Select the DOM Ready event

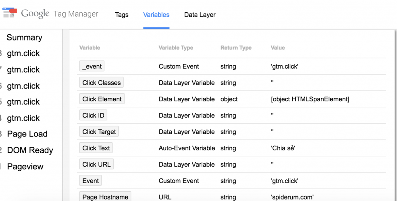click(x=30, y=150)
